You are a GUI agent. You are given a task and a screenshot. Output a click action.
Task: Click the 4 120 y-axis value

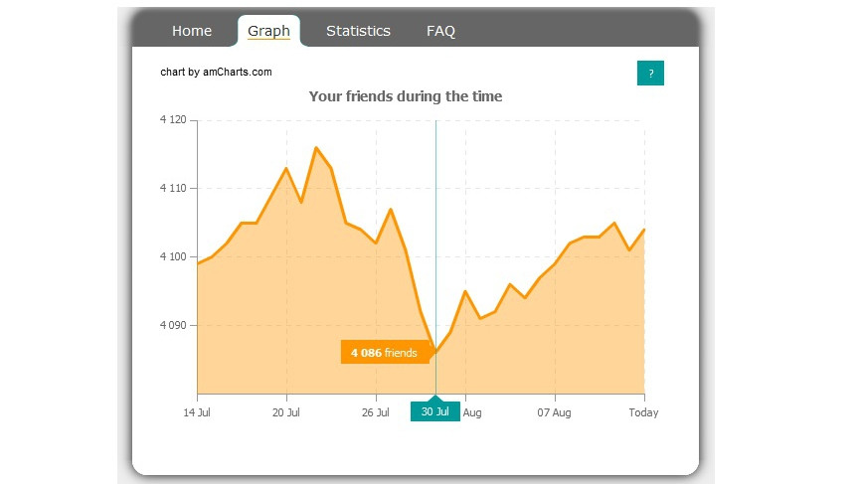[x=173, y=120]
